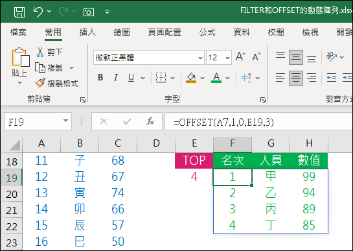
Task: Apply the green font color
Action: (216, 78)
